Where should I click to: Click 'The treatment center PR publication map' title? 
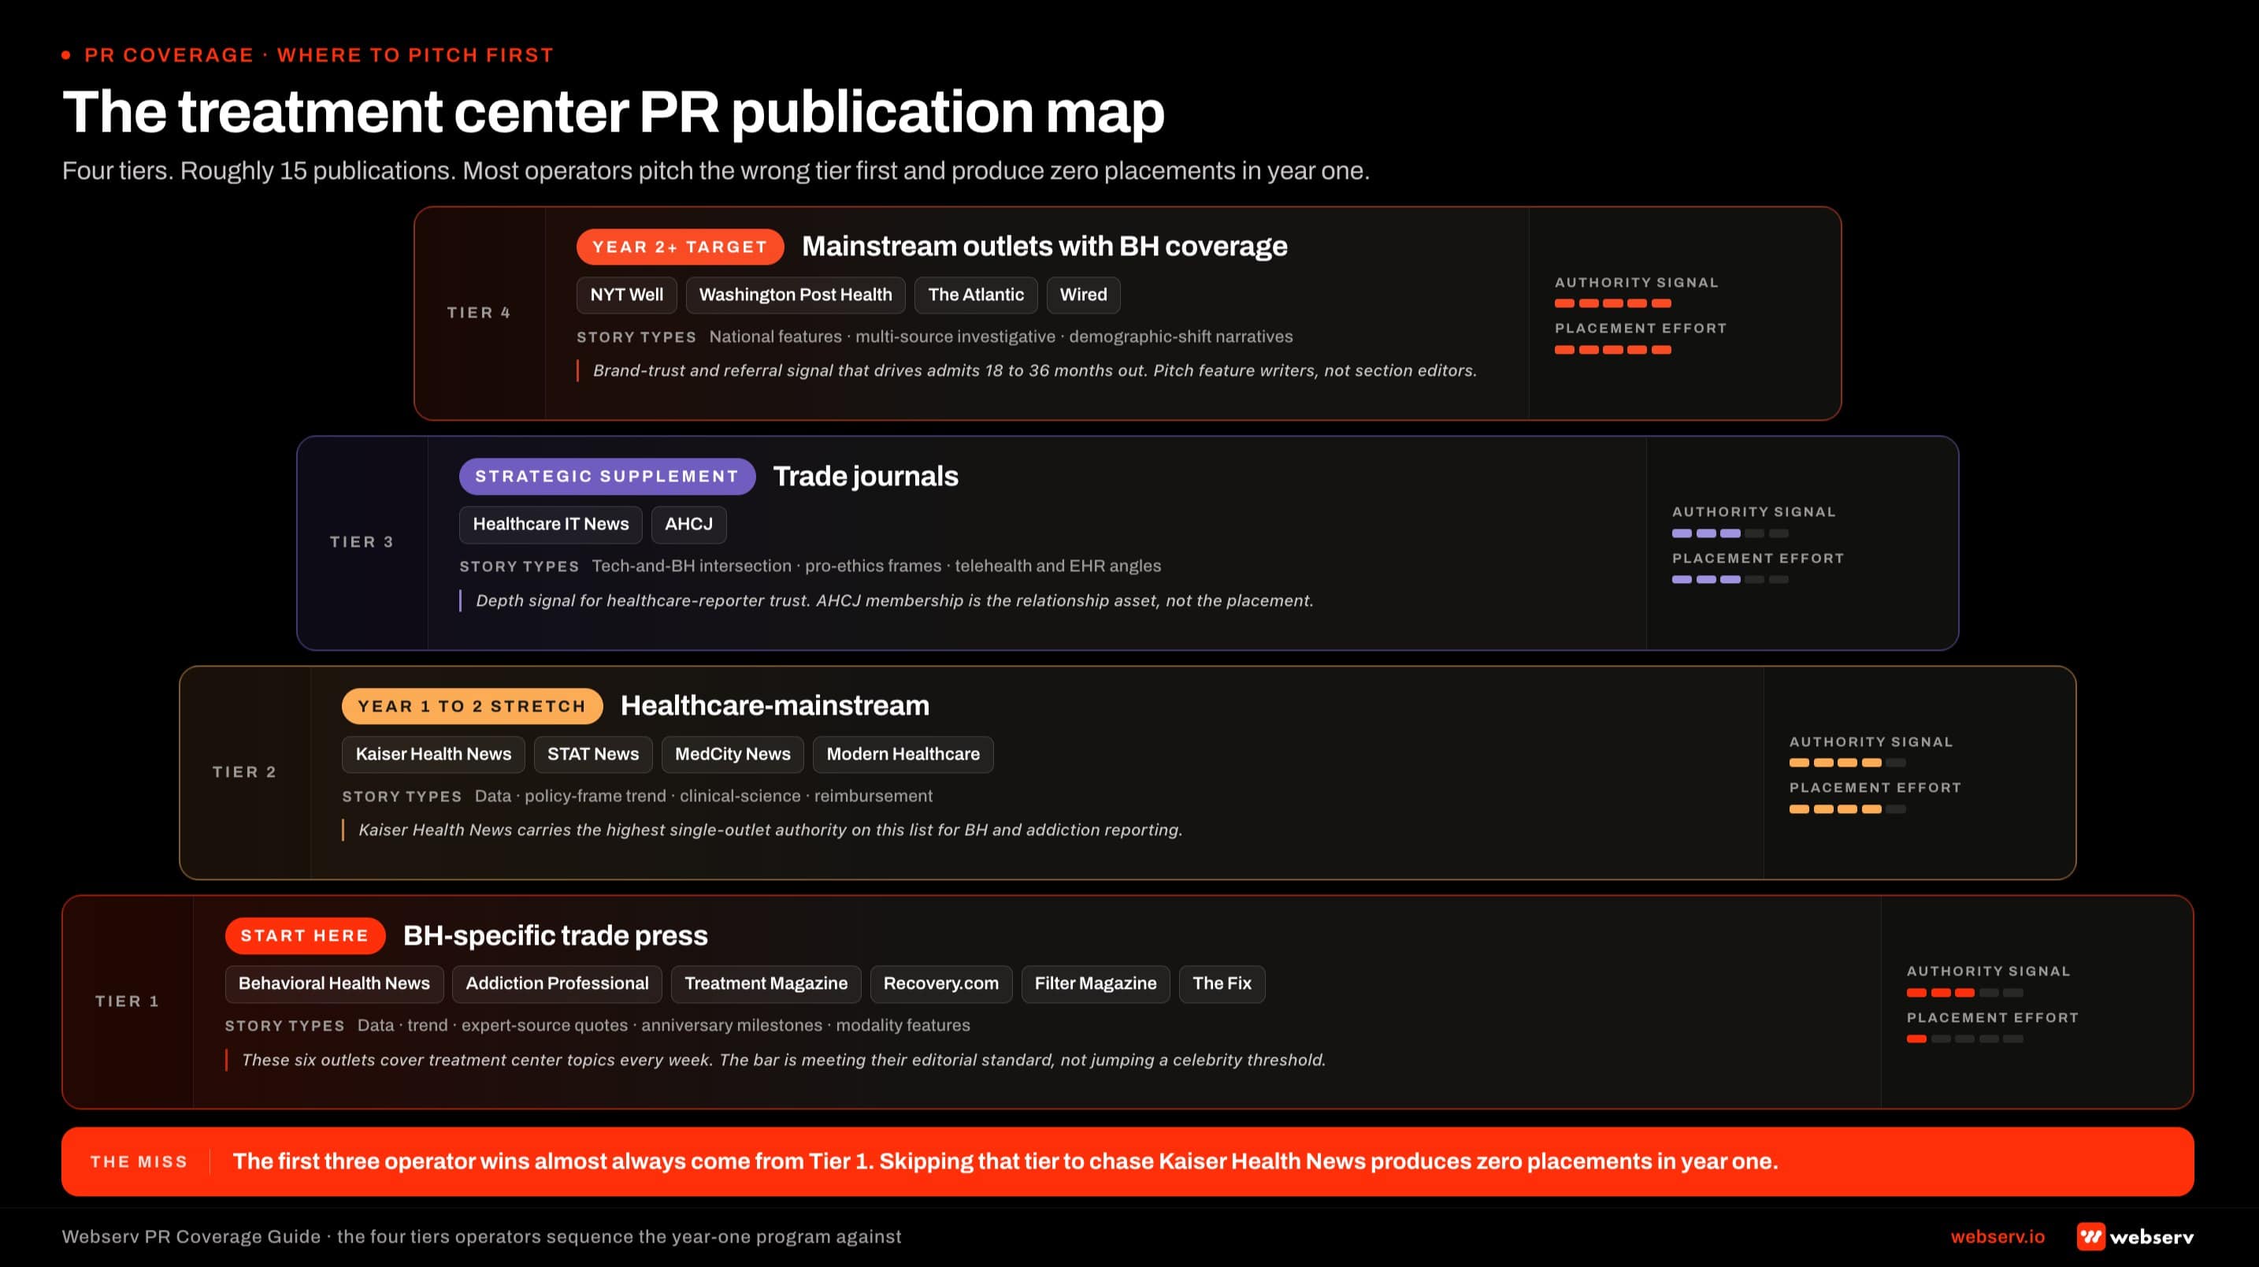coord(613,113)
